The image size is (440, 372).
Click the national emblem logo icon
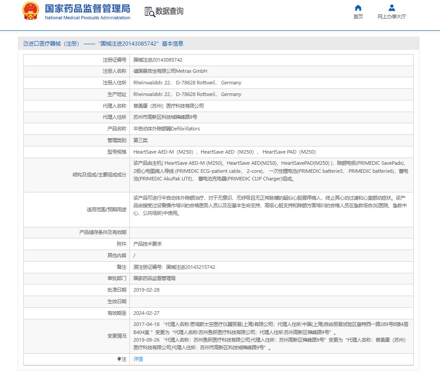[31, 11]
